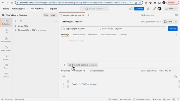Open the Collections sidebar panel
The image size is (180, 101).
[6, 22]
